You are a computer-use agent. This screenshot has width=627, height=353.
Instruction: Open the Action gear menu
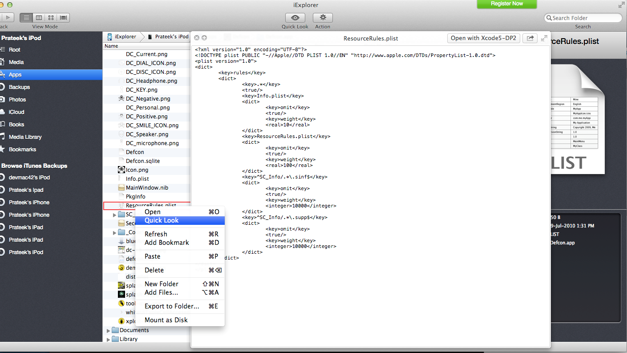[x=323, y=18]
